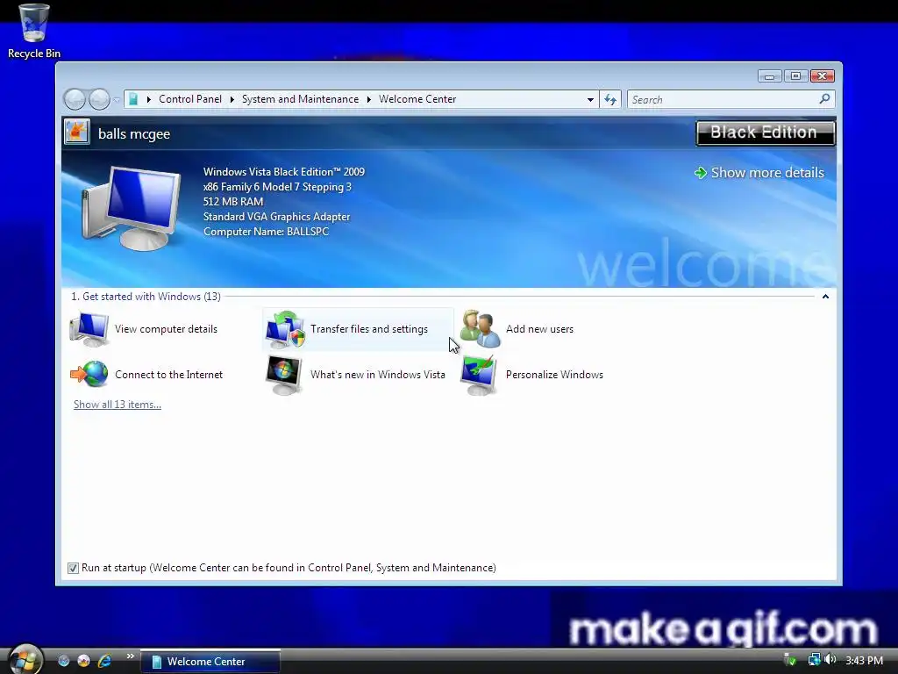Select Transfer files and settings label
898x674 pixels.
(369, 329)
